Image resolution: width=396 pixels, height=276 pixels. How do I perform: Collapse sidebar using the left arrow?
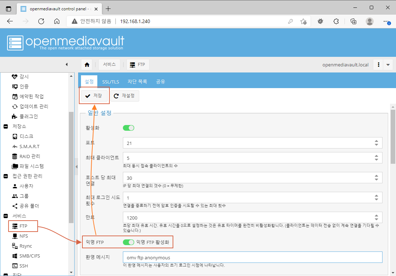pos(67,65)
